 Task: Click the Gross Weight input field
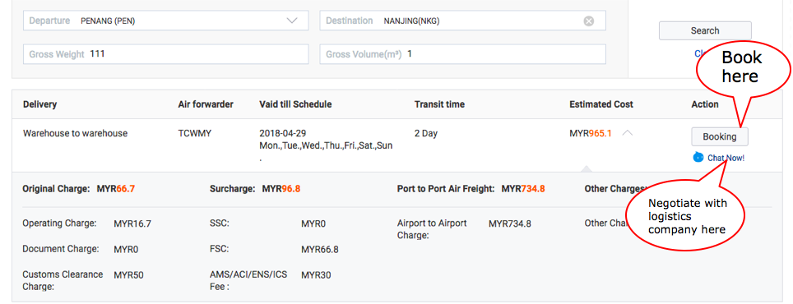point(166,54)
